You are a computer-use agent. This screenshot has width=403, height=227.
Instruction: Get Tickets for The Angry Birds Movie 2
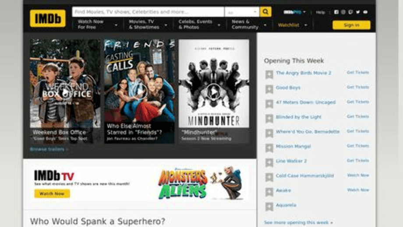(358, 72)
